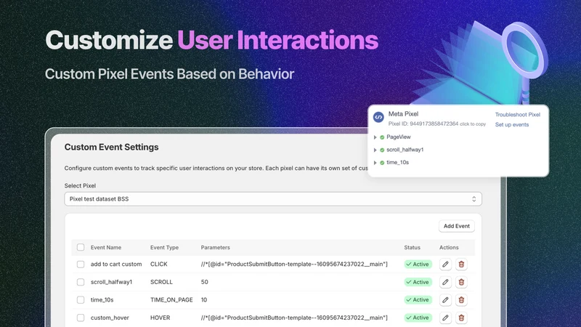The width and height of the screenshot is (581, 327).
Task: Open the Troubleshoot Pixel link
Action: (x=518, y=115)
